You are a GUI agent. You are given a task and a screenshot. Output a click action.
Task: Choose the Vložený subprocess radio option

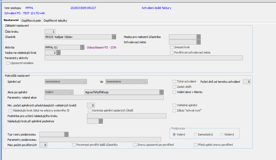point(222,134)
